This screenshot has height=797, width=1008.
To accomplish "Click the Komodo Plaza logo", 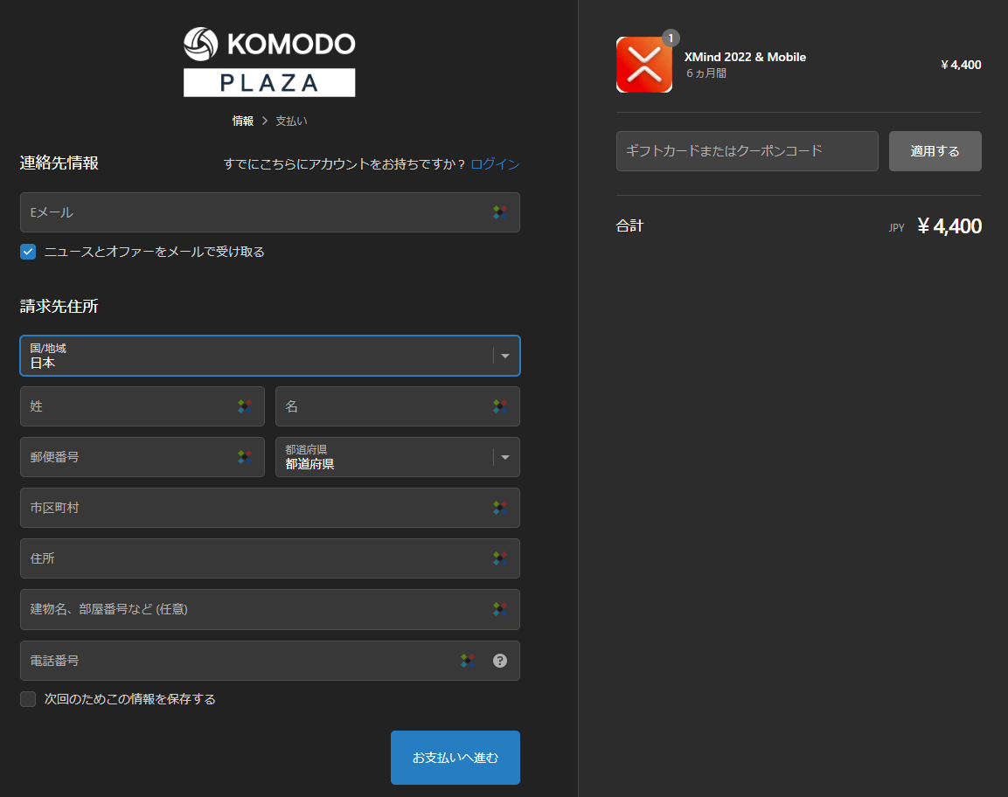I will [x=269, y=62].
